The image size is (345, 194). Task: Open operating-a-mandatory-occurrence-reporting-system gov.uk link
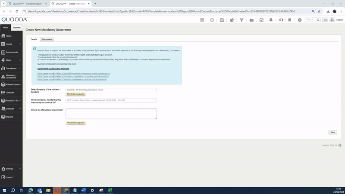pyautogui.click(x=73, y=76)
